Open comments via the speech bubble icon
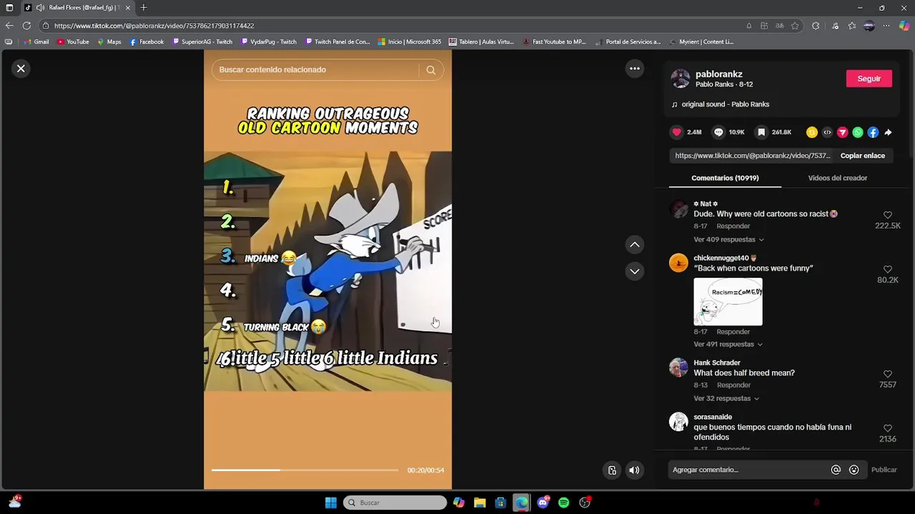This screenshot has height=514, width=915. click(718, 132)
